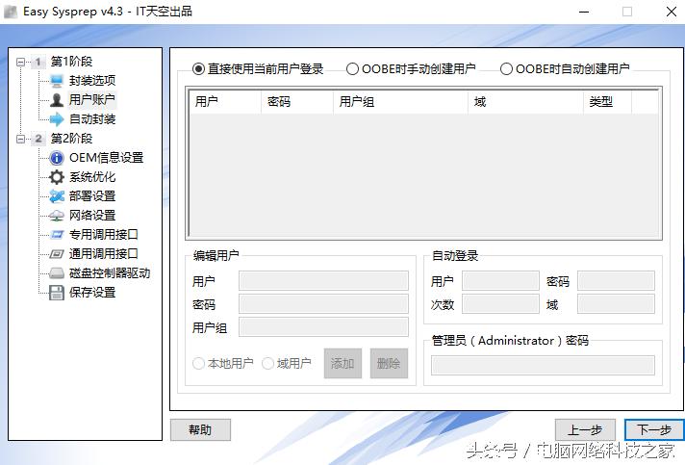Click the 帮助 button
685x465 pixels.
[200, 430]
